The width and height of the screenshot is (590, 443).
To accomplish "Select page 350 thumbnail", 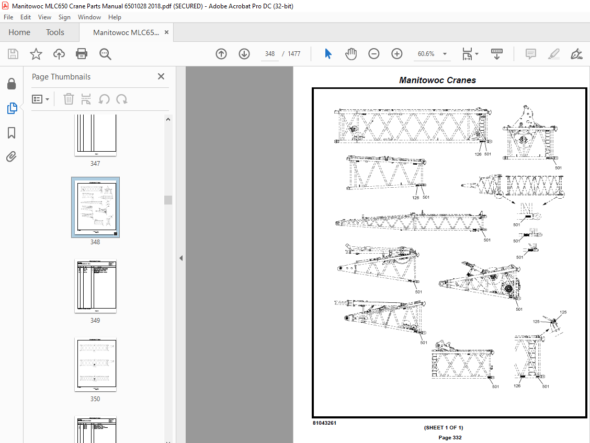I will click(x=96, y=365).
